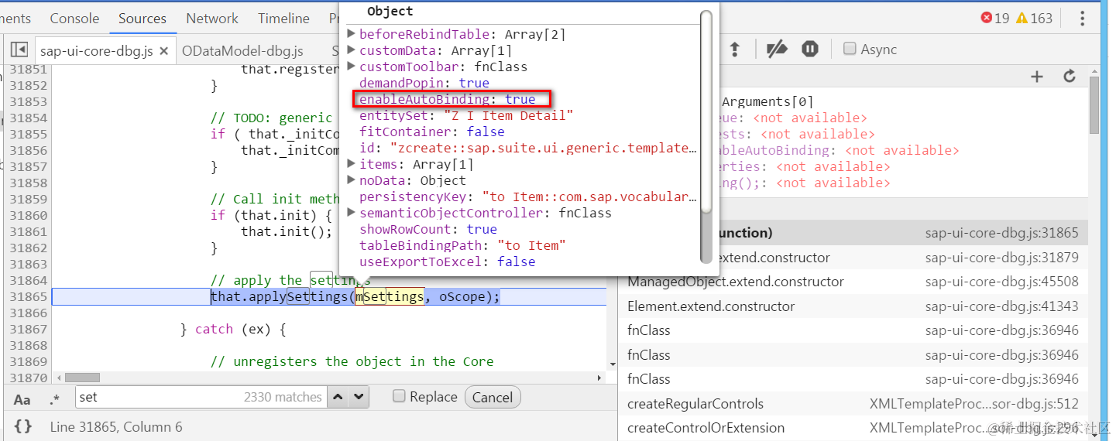Toggle the regex .* search option
Screen dimensions: 1116x441
click(x=54, y=399)
